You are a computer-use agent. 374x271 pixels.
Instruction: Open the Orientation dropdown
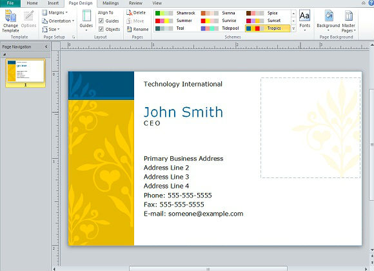pos(58,21)
